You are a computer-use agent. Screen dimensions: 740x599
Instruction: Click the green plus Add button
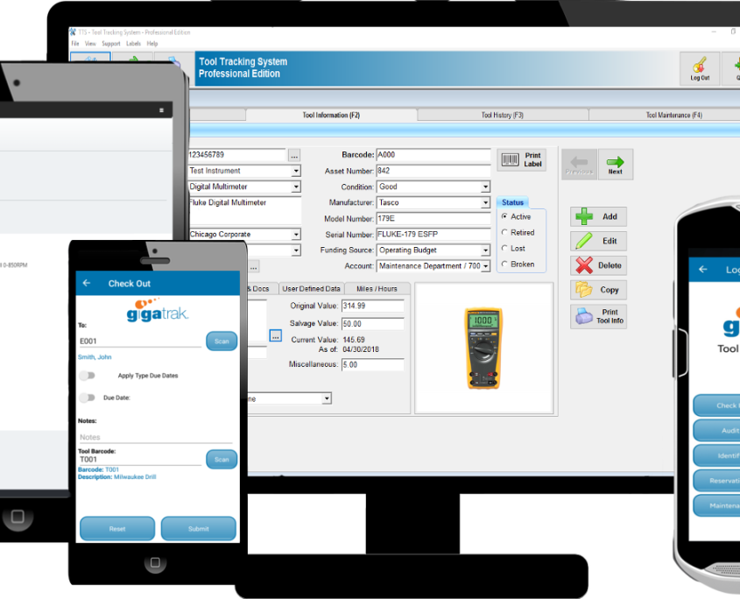pos(598,216)
